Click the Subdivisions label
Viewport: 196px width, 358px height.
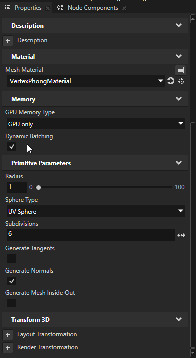point(22,224)
